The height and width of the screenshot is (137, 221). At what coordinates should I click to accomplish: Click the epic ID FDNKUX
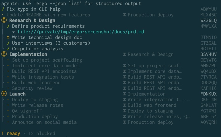(208, 94)
